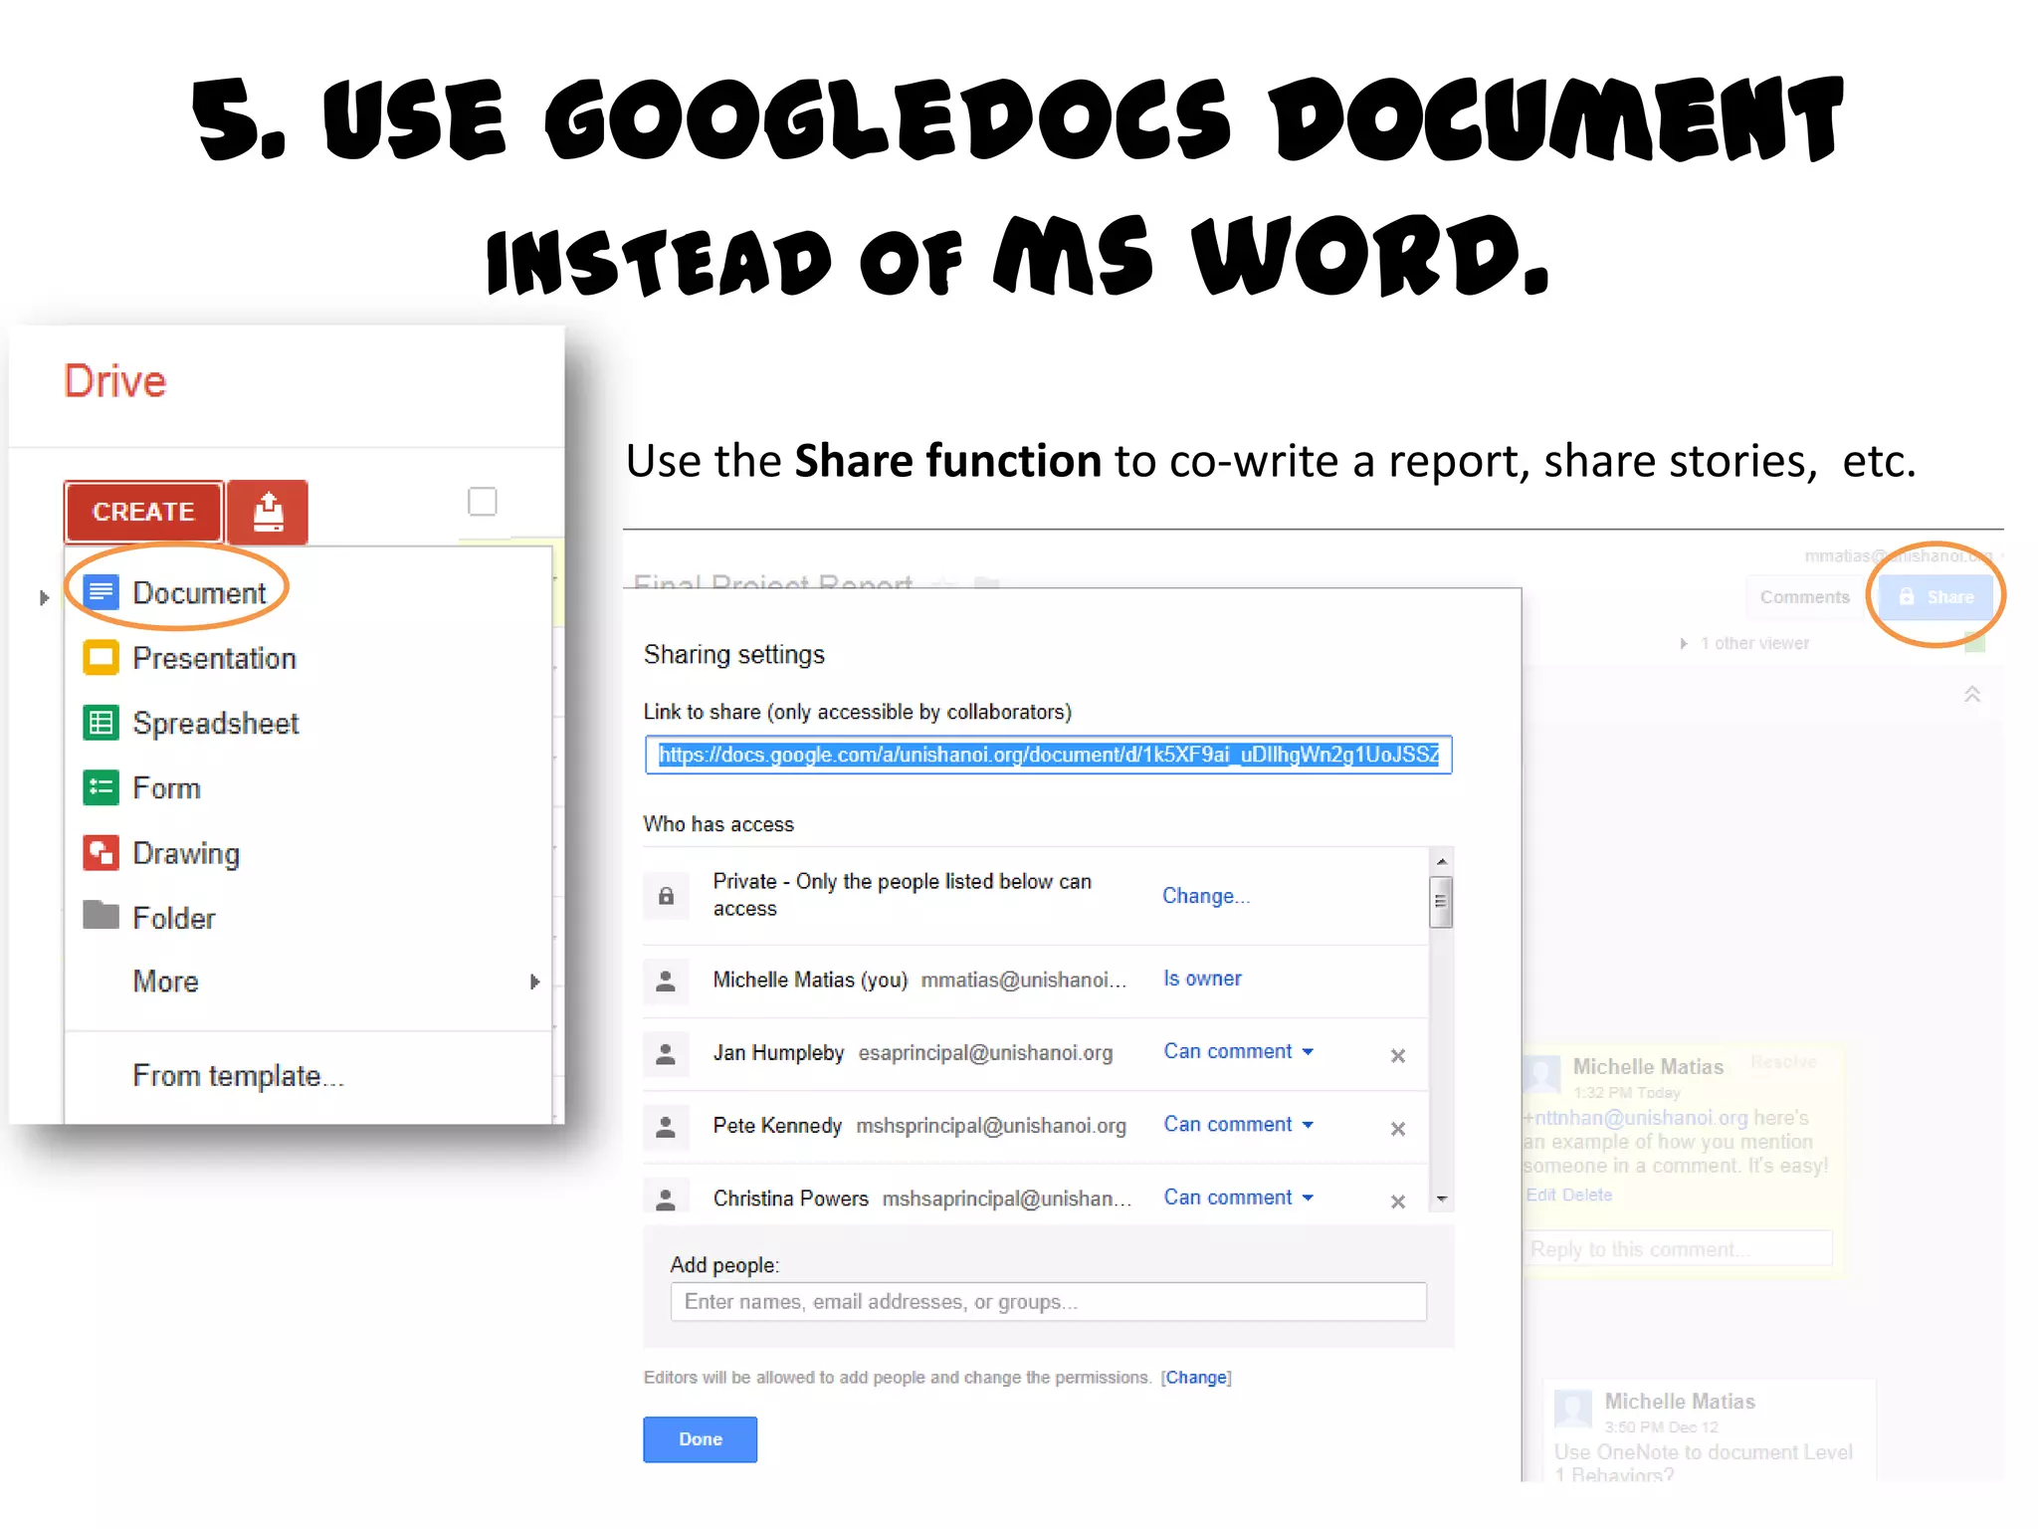Click the red upload icon button
2038x1529 pixels.
click(268, 512)
